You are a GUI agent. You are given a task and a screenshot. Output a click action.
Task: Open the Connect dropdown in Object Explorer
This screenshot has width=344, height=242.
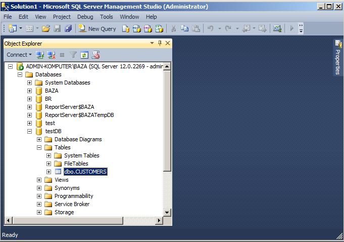19,55
